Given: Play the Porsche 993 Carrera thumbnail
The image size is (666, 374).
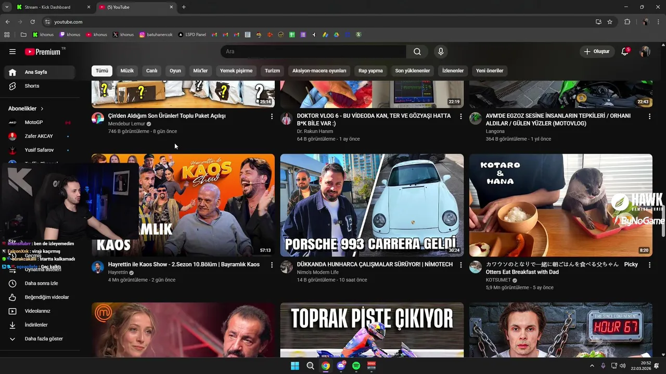Looking at the screenshot, I should click(372, 205).
